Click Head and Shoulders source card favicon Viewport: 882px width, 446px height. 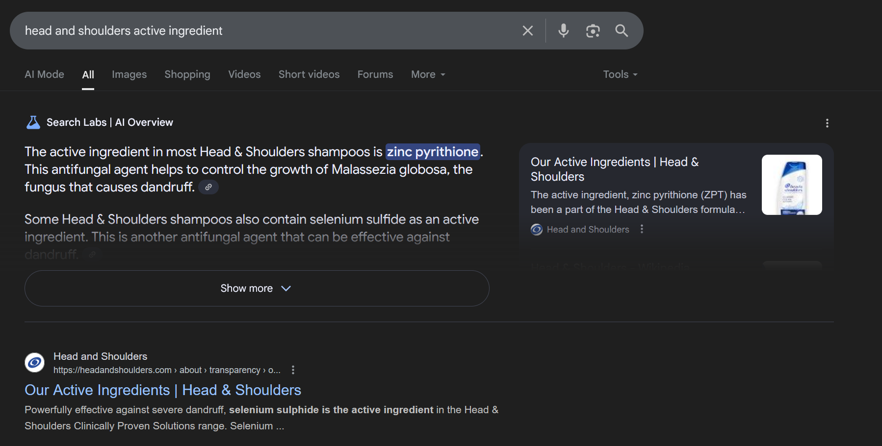click(537, 230)
